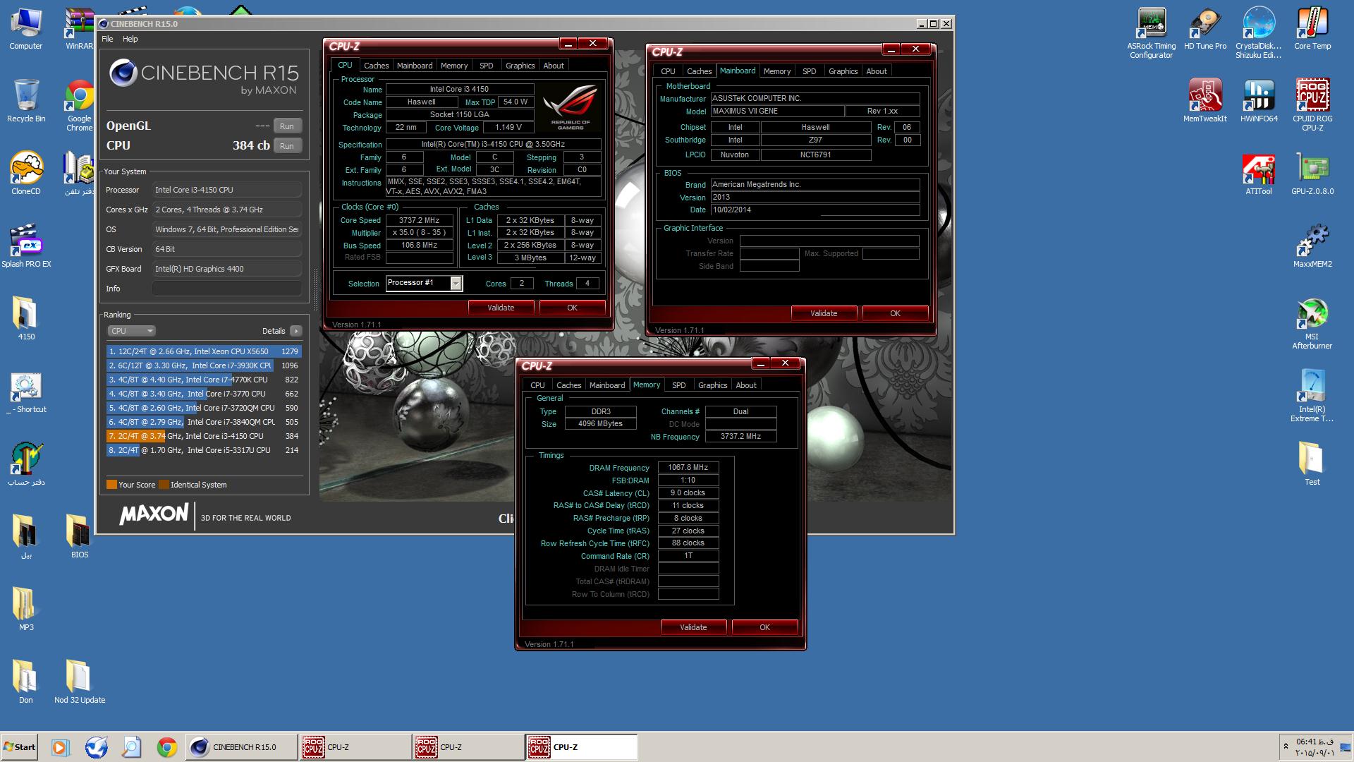
Task: Switch to CINEBENCH R15.0 taskbar item
Action: 242,747
